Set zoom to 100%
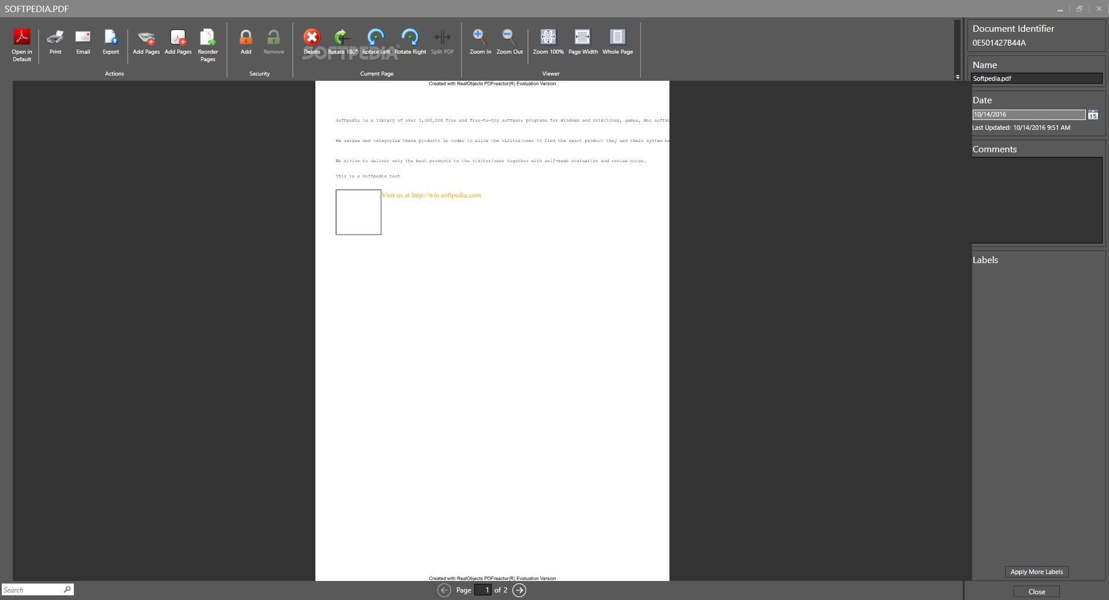Viewport: 1109px width, 600px height. click(548, 42)
